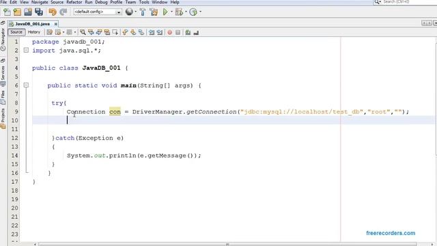Click the Debug Project icon
This screenshot has height=246, width=437.
pyautogui.click(x=179, y=12)
